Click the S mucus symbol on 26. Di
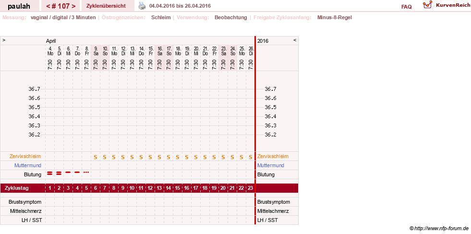The height and width of the screenshot is (234, 471). [x=251, y=157]
